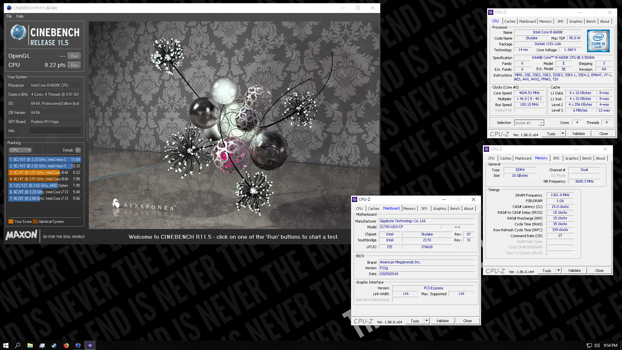Select ranking row 5 AMD Opteron 7.95
The height and width of the screenshot is (350, 622).
pyautogui.click(x=45, y=186)
